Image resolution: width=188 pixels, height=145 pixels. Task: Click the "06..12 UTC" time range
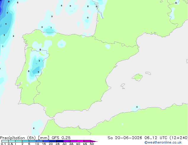point(156,138)
